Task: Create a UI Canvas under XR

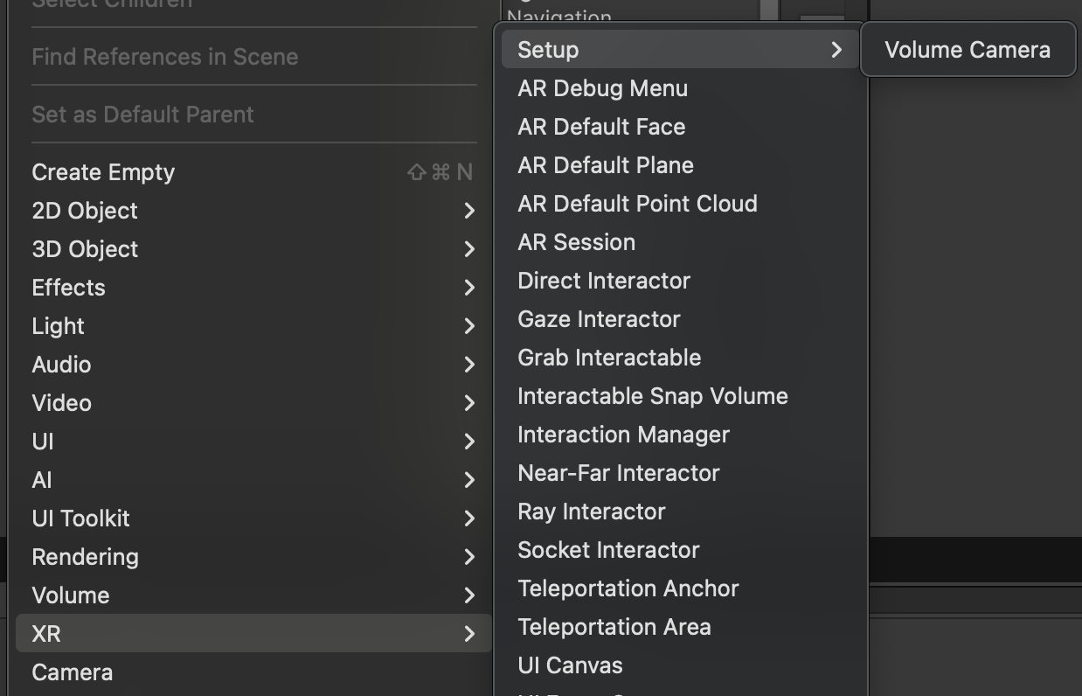Action: click(570, 665)
